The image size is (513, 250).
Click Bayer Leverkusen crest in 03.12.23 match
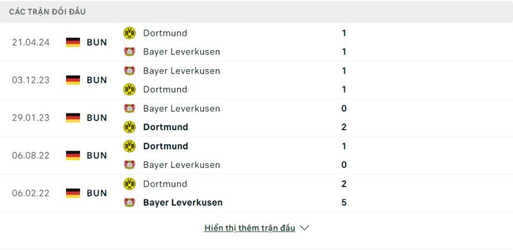[130, 71]
